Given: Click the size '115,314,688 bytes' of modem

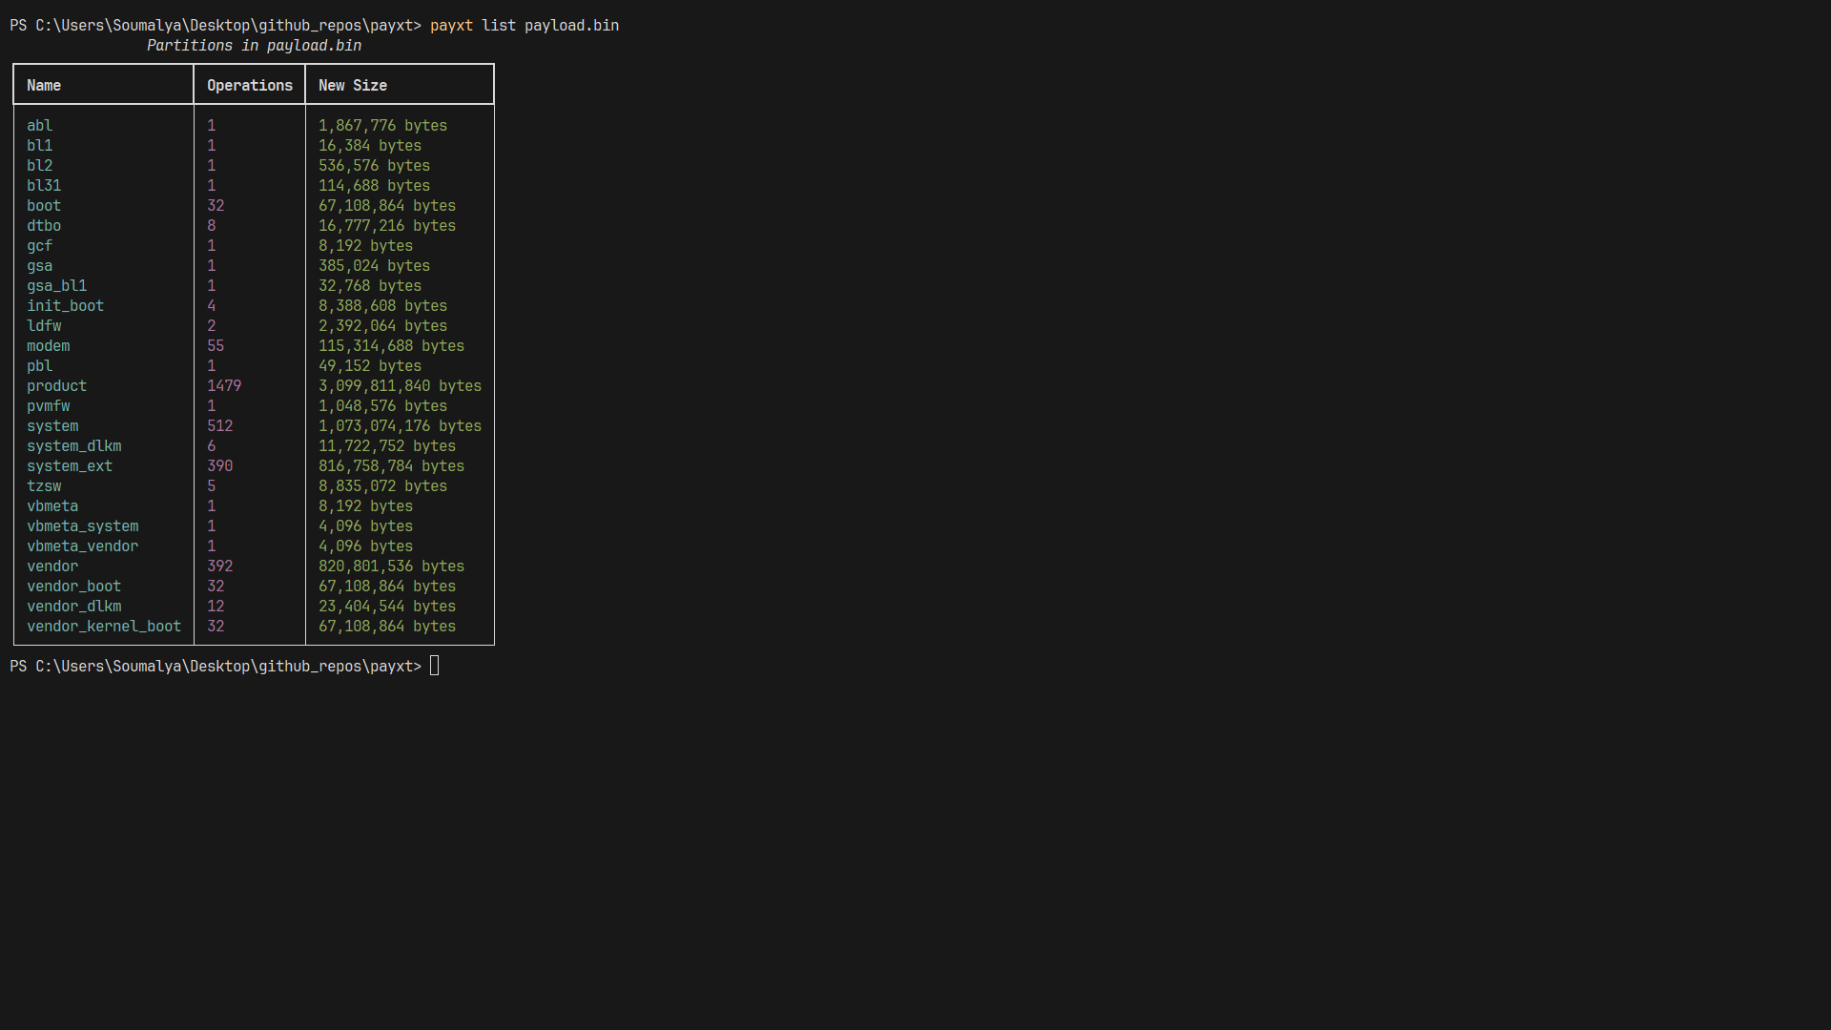Looking at the screenshot, I should 392,346.
